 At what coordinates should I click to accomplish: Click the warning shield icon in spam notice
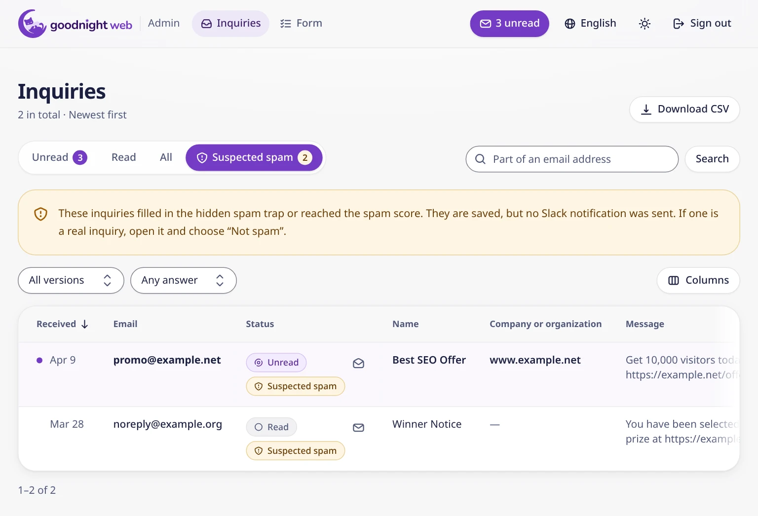(x=40, y=214)
